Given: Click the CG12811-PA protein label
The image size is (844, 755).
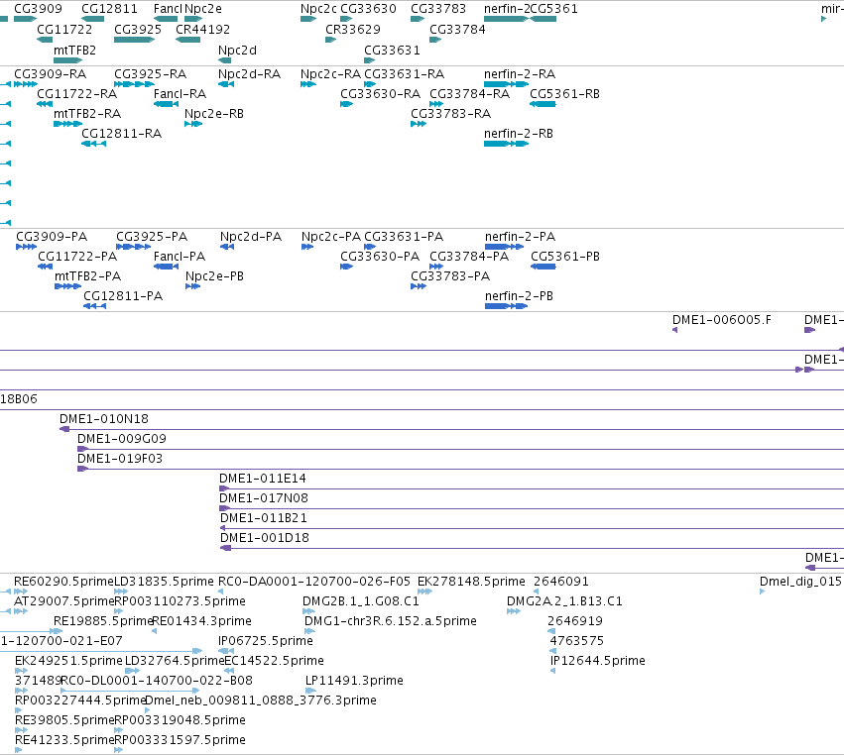Looking at the screenshot, I should 123,296.
